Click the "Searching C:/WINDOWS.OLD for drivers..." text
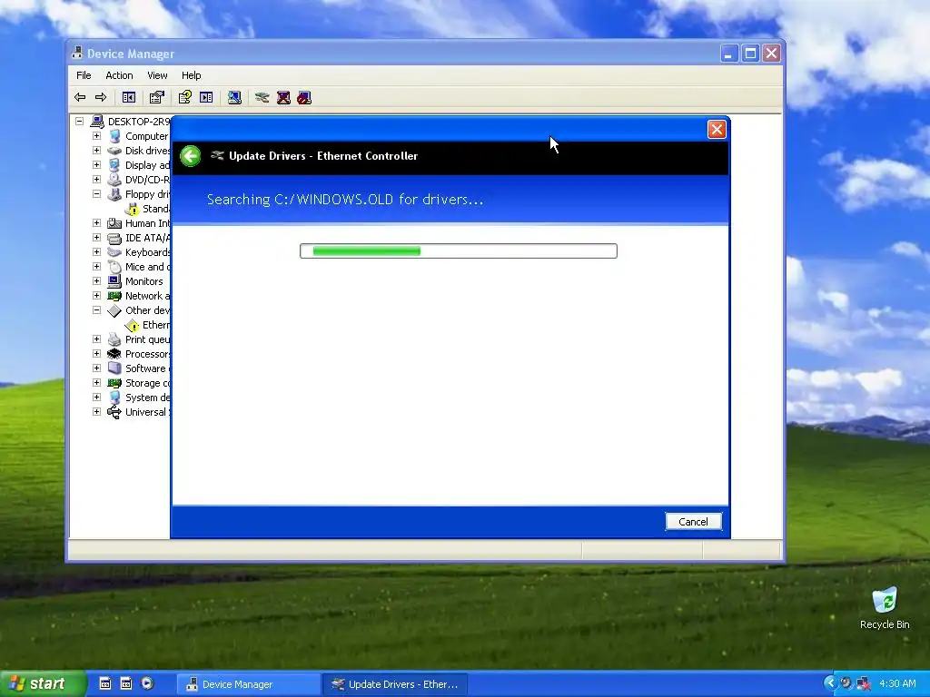The width and height of the screenshot is (930, 697). click(x=345, y=199)
